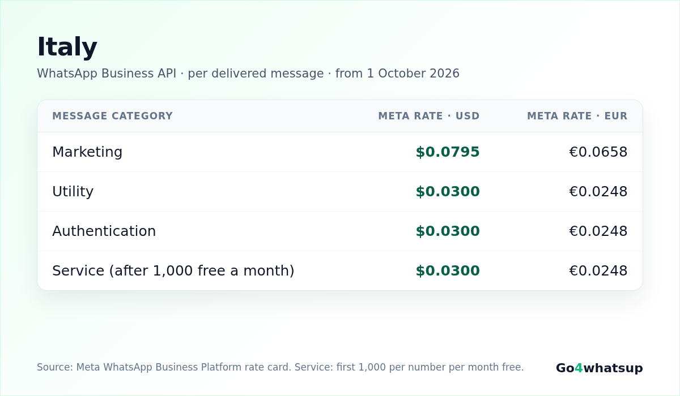This screenshot has height=396, width=680.
Task: Select the Service (after 1,000 free a month) label
Action: tap(173, 271)
